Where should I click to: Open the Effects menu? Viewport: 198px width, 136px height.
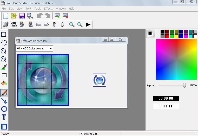coord(48,9)
